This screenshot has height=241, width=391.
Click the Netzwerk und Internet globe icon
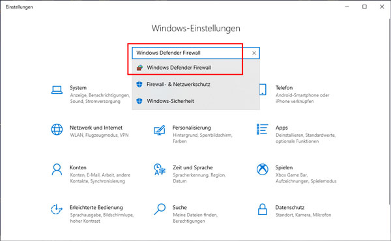coord(57,130)
